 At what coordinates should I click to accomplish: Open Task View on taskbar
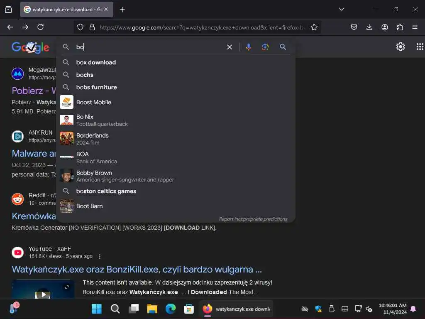tap(133, 309)
